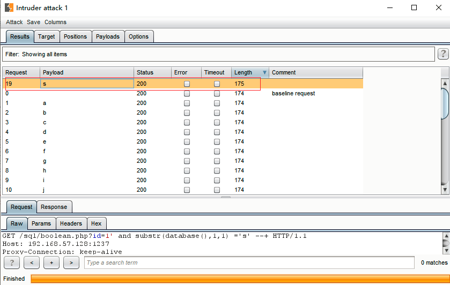450x285 pixels.
Task: Toggle Error checkbox for request 19
Action: point(187,84)
